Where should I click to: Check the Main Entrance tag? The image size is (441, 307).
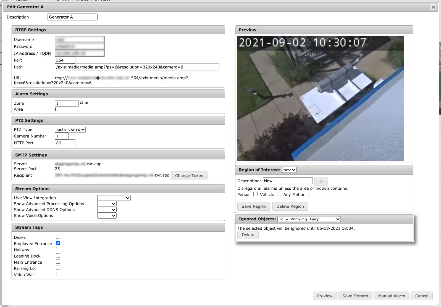coord(58,262)
